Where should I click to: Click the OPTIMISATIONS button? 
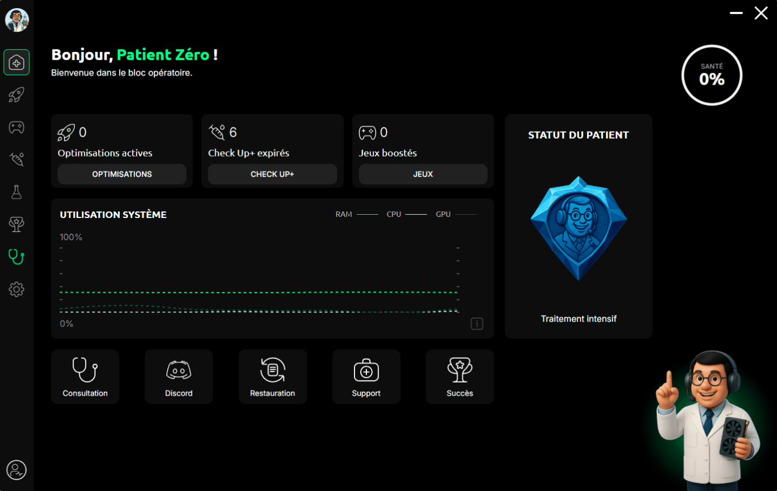pyautogui.click(x=121, y=174)
